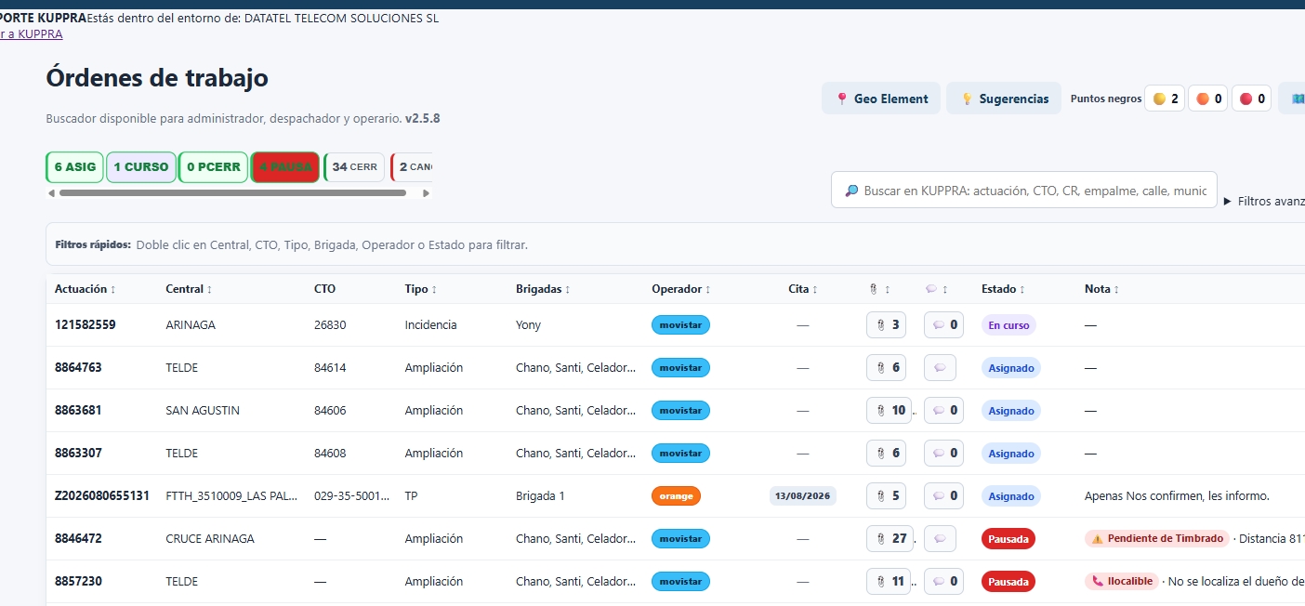Click the orange puntos negros counter
The width and height of the screenshot is (1305, 606).
(x=1208, y=99)
